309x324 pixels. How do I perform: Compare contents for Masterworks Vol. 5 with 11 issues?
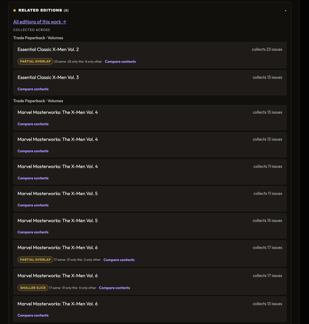33,205
